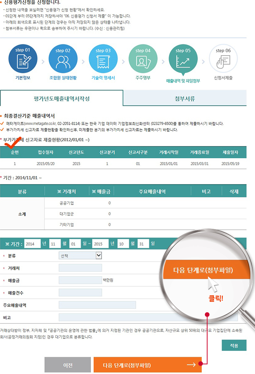This screenshot has height=374, width=255.
Task: Open step 02 조합원 실태현황 icon
Action: point(63,59)
